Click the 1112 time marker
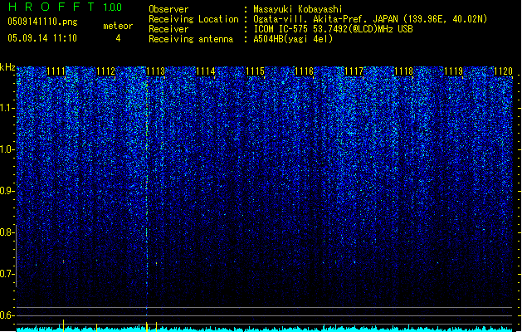 tap(106, 71)
